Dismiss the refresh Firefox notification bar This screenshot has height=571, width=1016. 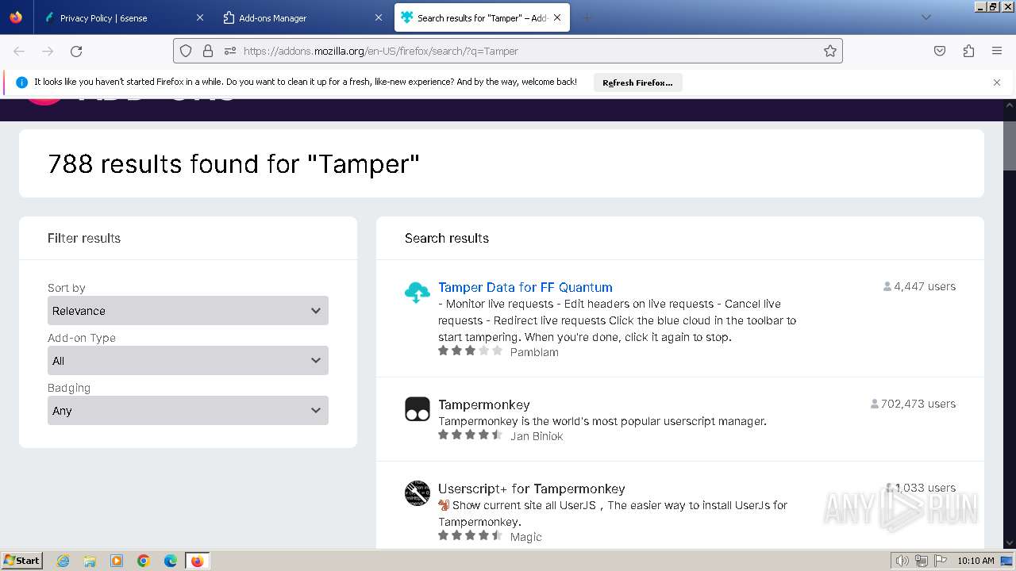tap(997, 82)
